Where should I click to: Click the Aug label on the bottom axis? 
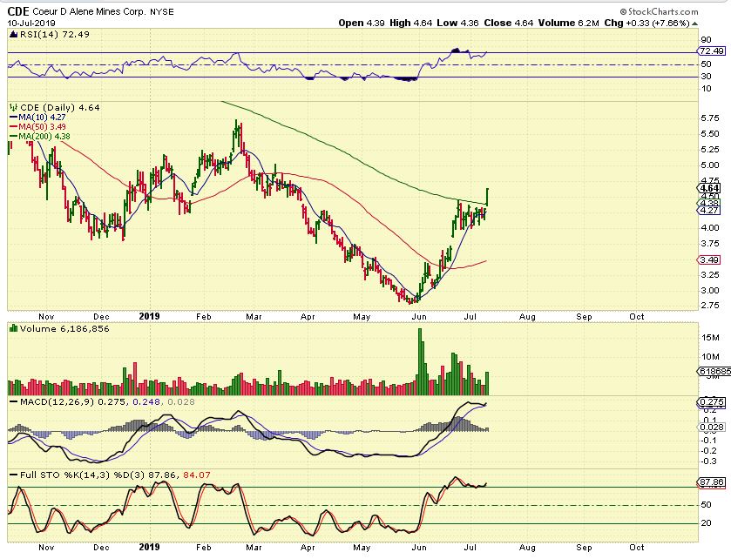point(527,548)
